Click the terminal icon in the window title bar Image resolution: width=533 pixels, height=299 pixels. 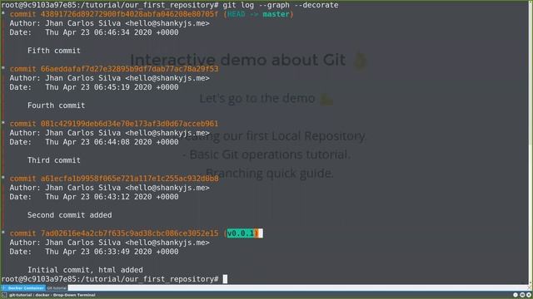pos(4,296)
